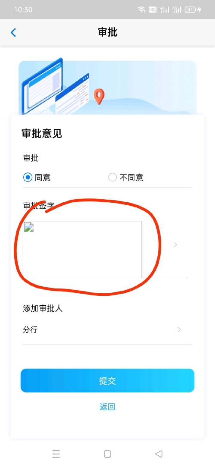Tap the 审批签字 signature box
The image size is (215, 467).
[x=83, y=249]
